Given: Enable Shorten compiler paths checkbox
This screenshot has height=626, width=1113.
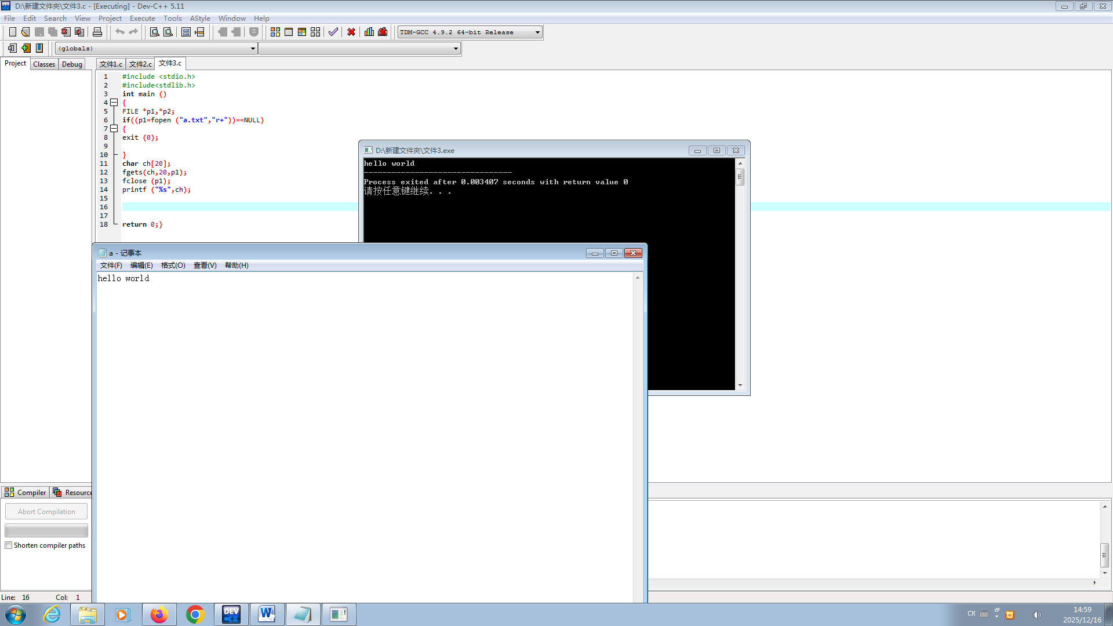Looking at the screenshot, I should click(x=9, y=545).
